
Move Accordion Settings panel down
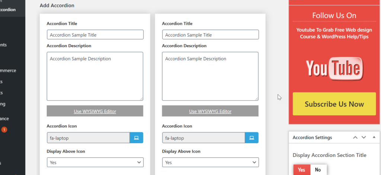pos(364,138)
